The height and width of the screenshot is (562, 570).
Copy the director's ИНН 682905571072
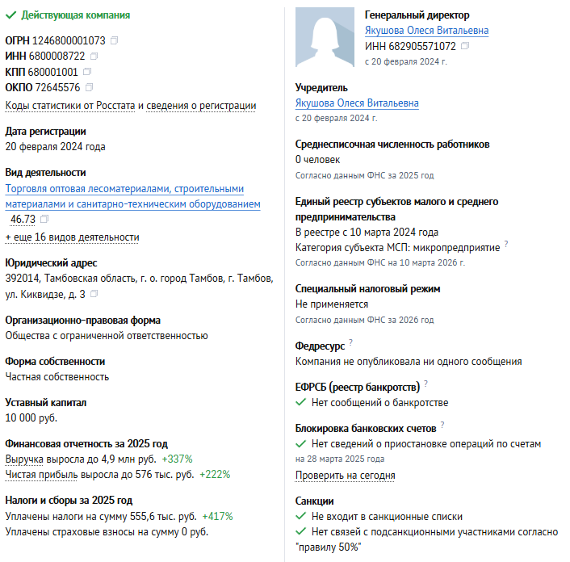pyautogui.click(x=464, y=46)
